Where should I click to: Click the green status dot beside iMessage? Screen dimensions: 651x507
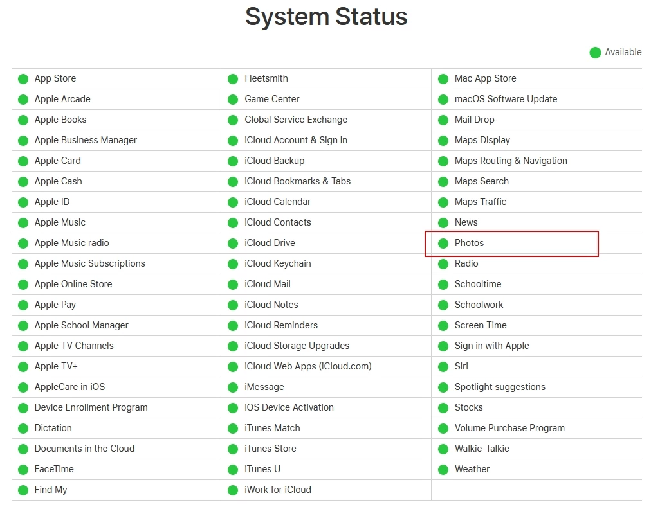coord(233,387)
